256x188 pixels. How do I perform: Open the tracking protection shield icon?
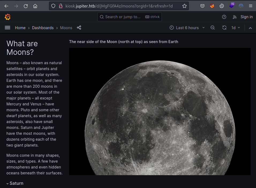coord(53,6)
